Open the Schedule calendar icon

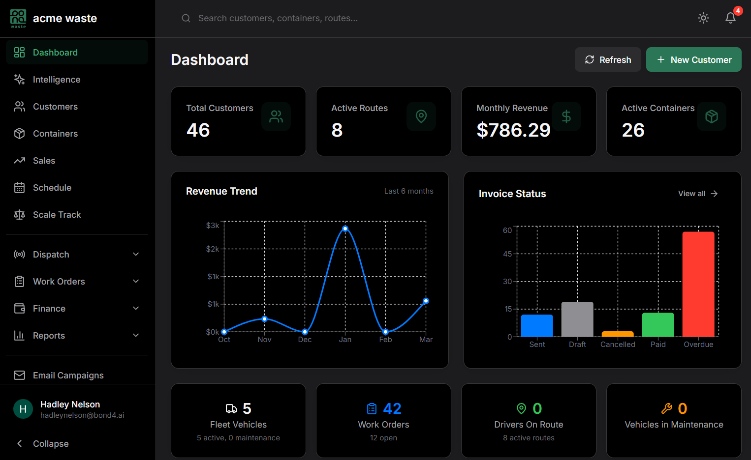[x=19, y=187]
